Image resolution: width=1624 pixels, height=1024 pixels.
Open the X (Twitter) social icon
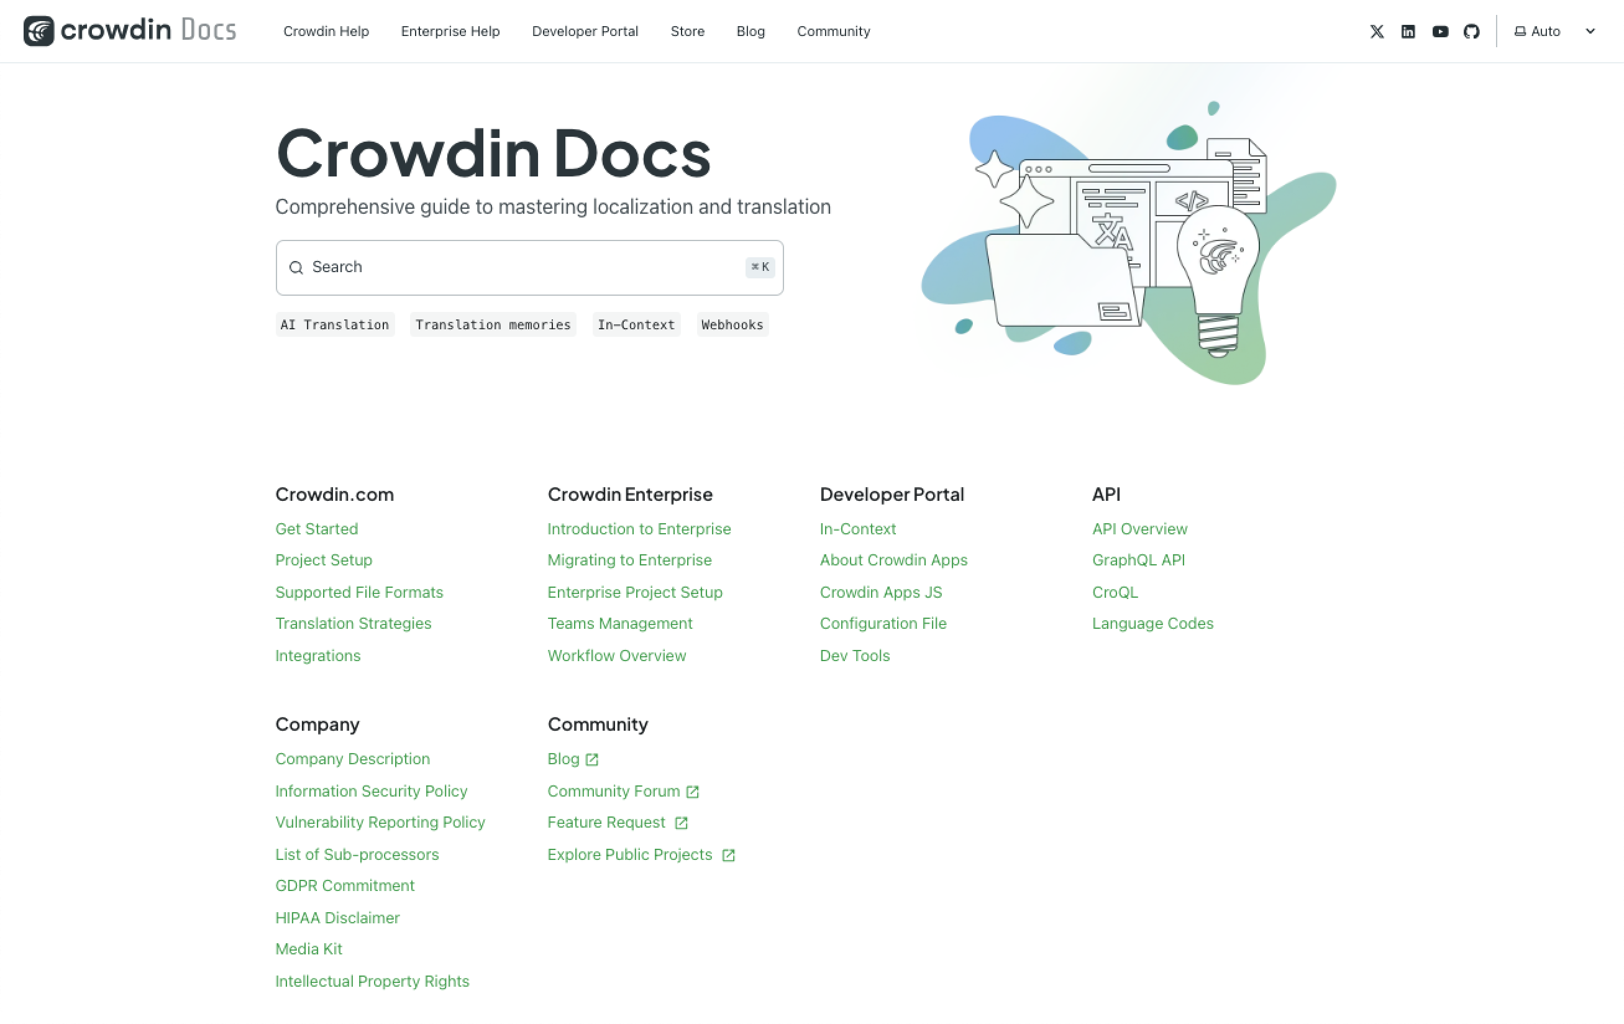pos(1376,32)
